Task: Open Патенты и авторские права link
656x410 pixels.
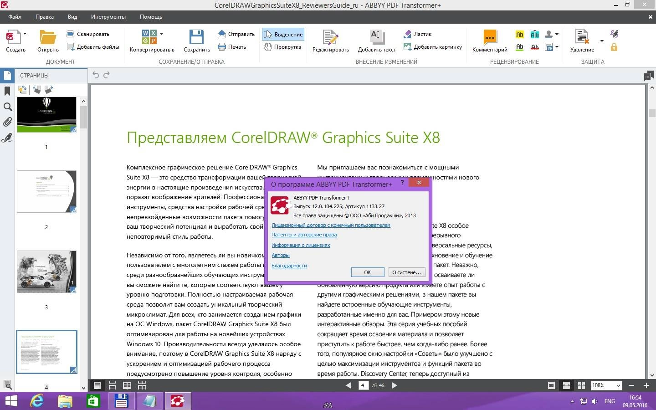Action: pyautogui.click(x=304, y=235)
